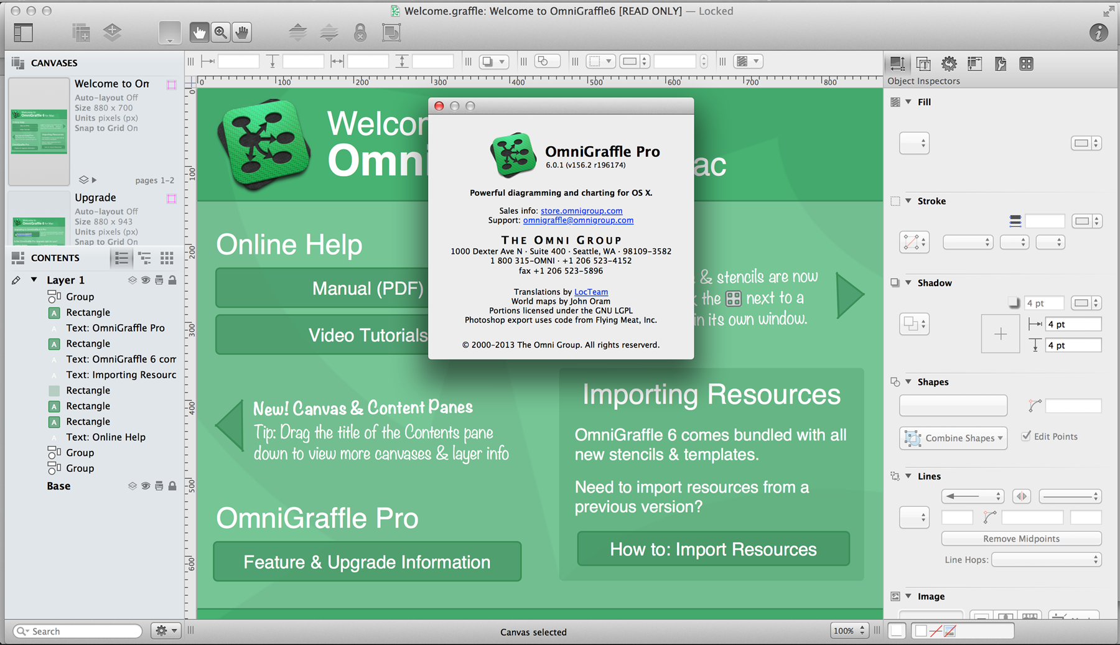This screenshot has width=1120, height=645.
Task: Open the store.omnigroup.com link
Action: pos(581,211)
